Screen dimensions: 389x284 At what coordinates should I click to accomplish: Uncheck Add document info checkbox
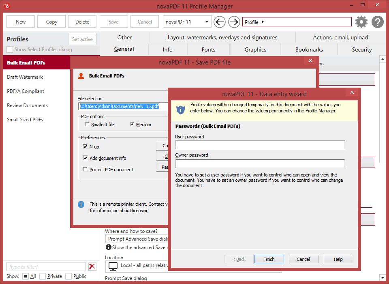point(85,158)
